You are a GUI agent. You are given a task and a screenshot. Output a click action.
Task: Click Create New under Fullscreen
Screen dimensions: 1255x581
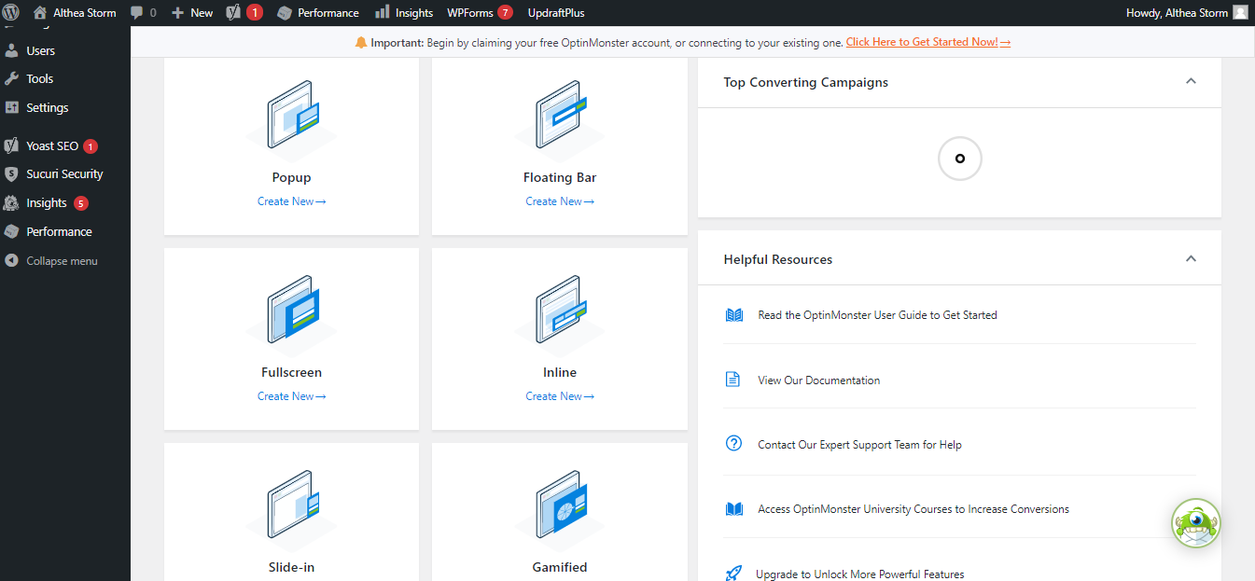pyautogui.click(x=291, y=396)
